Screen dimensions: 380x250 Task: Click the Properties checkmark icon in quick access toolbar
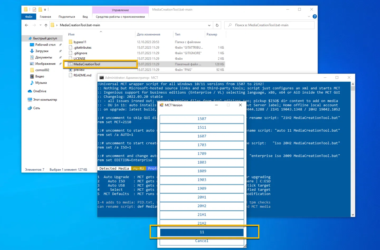[x=34, y=10]
